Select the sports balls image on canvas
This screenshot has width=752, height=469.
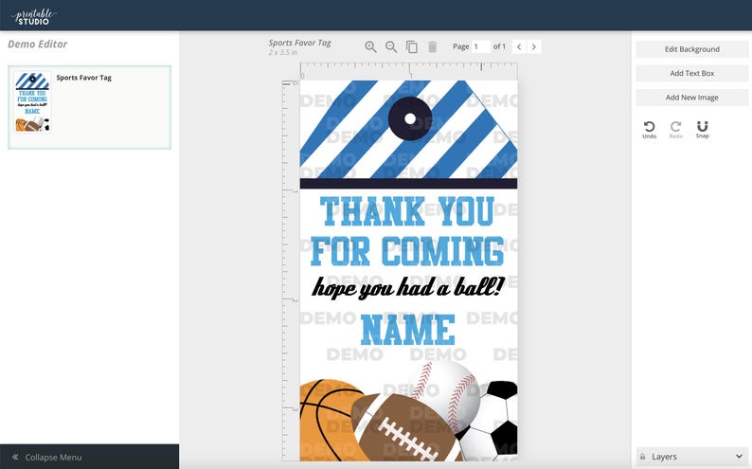(408, 410)
